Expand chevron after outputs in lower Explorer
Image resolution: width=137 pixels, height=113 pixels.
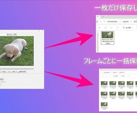point(118,73)
